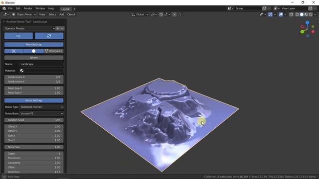Viewport: 319px width, 179px height.
Task: Click the blue Z axis gizmo handle
Action: point(308,22)
